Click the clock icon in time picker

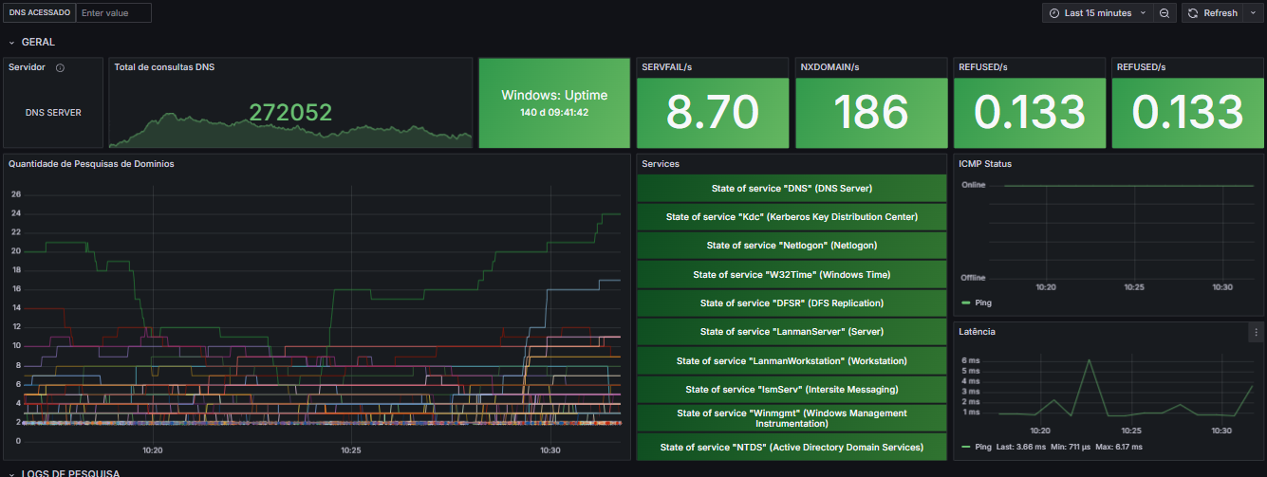coord(1054,13)
